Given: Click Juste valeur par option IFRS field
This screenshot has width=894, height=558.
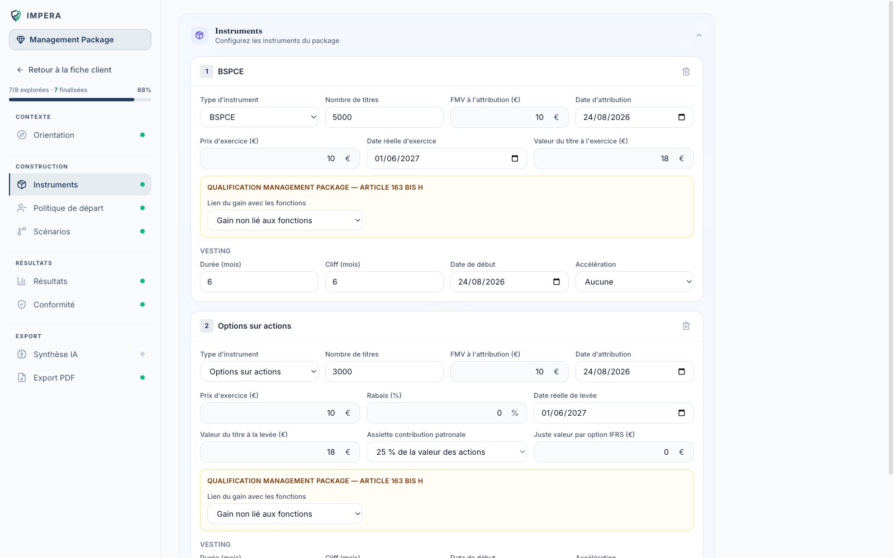Looking at the screenshot, I should tap(614, 452).
